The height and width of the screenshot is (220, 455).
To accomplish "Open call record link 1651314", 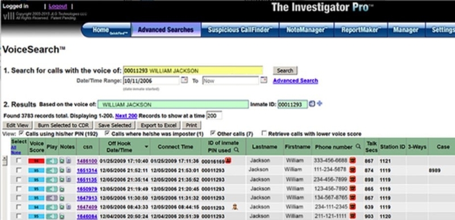I will tap(87, 171).
